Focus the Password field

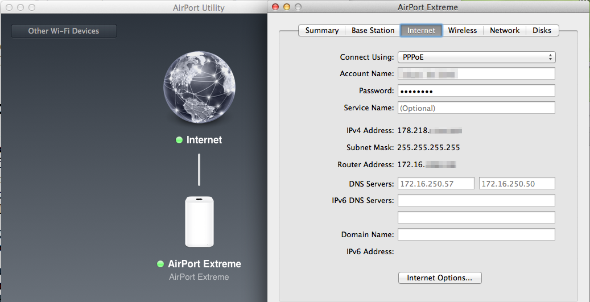(476, 90)
